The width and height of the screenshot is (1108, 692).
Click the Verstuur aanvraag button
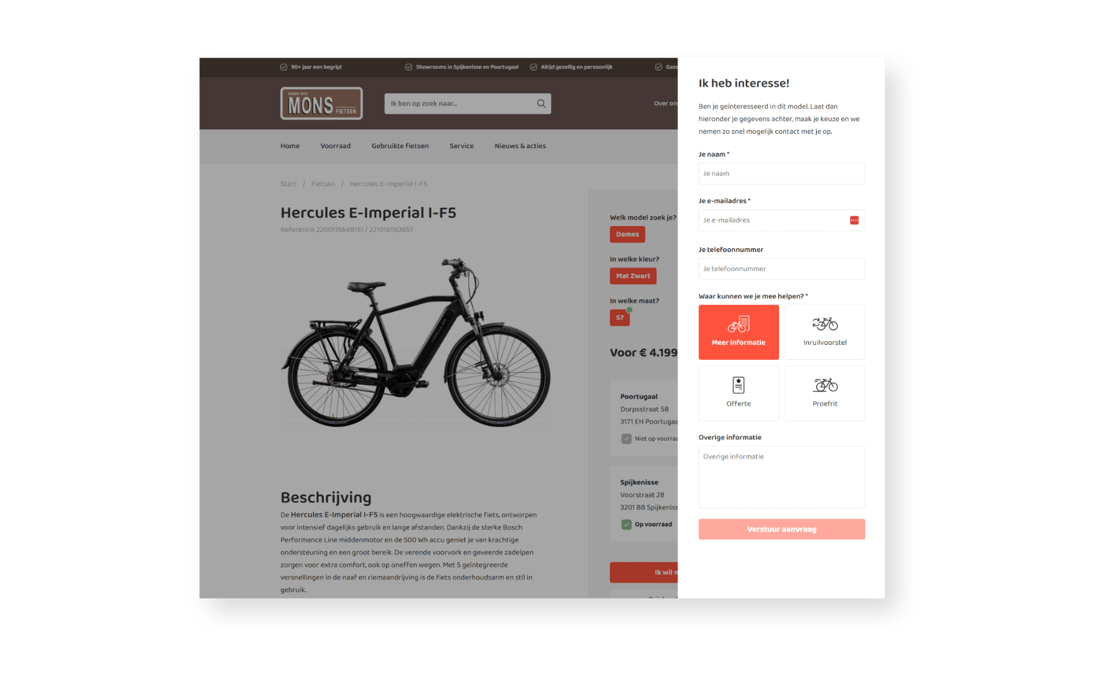pos(781,529)
